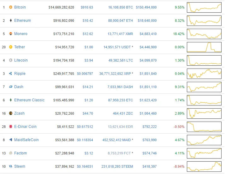
Task: Open the MaidSafeCoin name link
Action: tap(26, 140)
